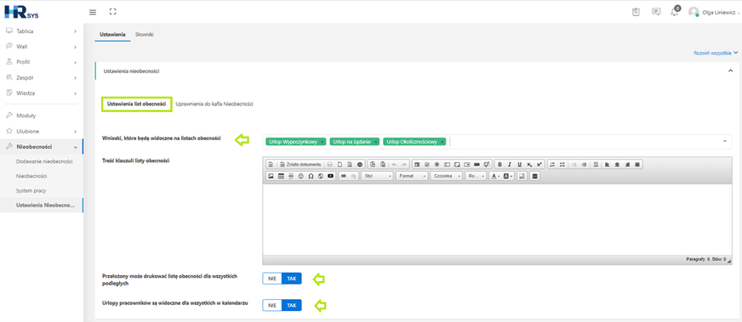
Task: Open the Styl dropdown in editor
Action: (377, 176)
